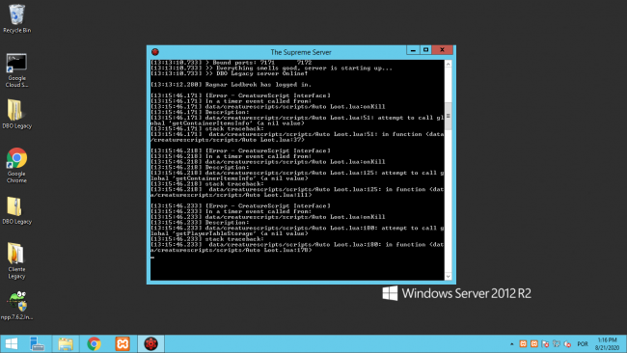The image size is (627, 353).
Task: Click the 'Auto Loot.lua:51: attempt to call' line
Action: coord(297,118)
